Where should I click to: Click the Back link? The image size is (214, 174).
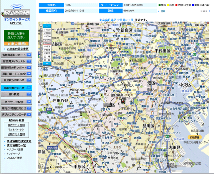[204, 11]
